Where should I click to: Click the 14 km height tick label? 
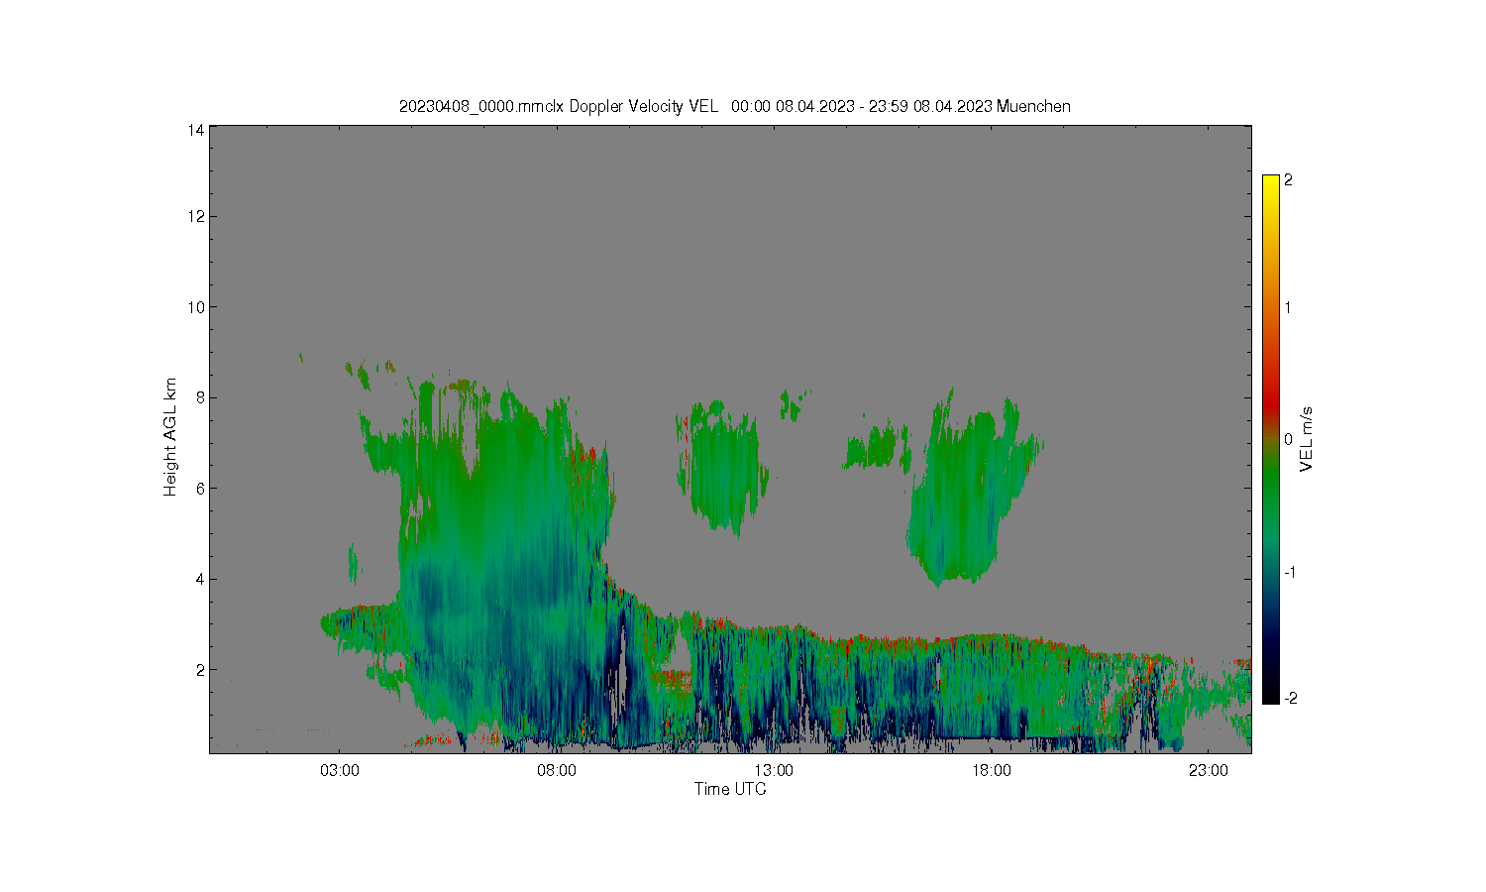[x=196, y=130]
